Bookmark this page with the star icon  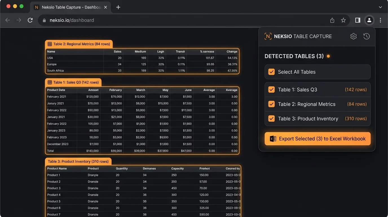point(343,20)
